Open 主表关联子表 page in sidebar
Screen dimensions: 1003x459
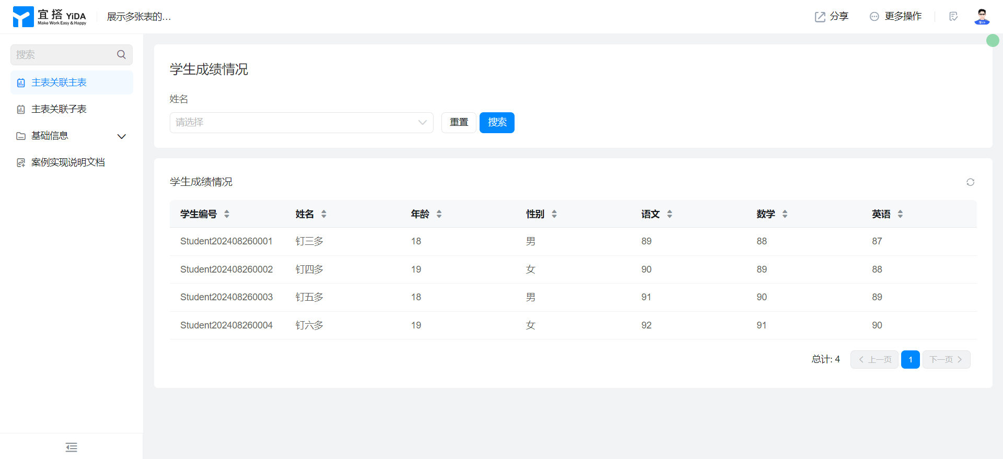coord(72,109)
